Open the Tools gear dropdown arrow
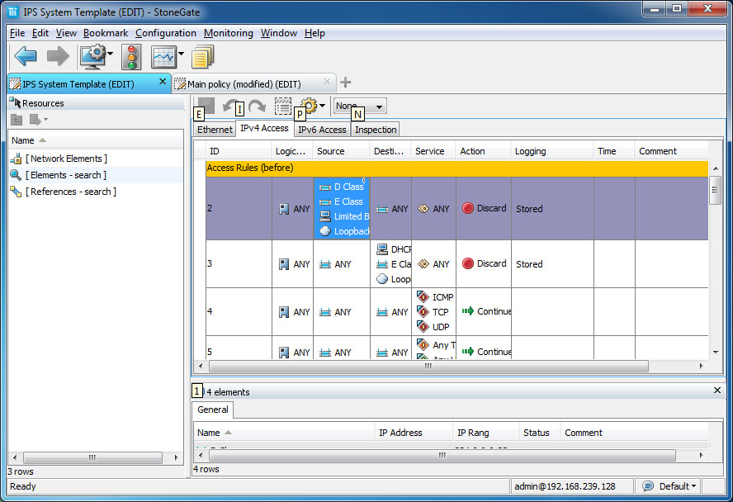733x502 pixels. [x=322, y=106]
